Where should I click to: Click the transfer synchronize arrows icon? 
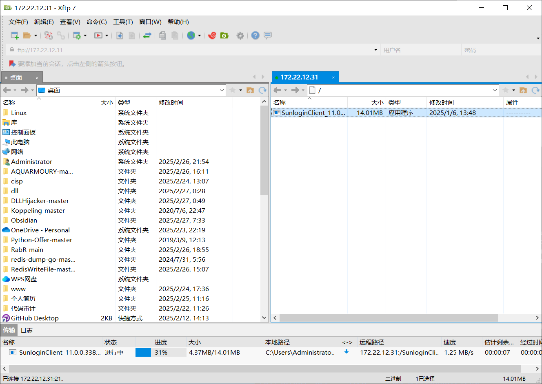point(147,35)
